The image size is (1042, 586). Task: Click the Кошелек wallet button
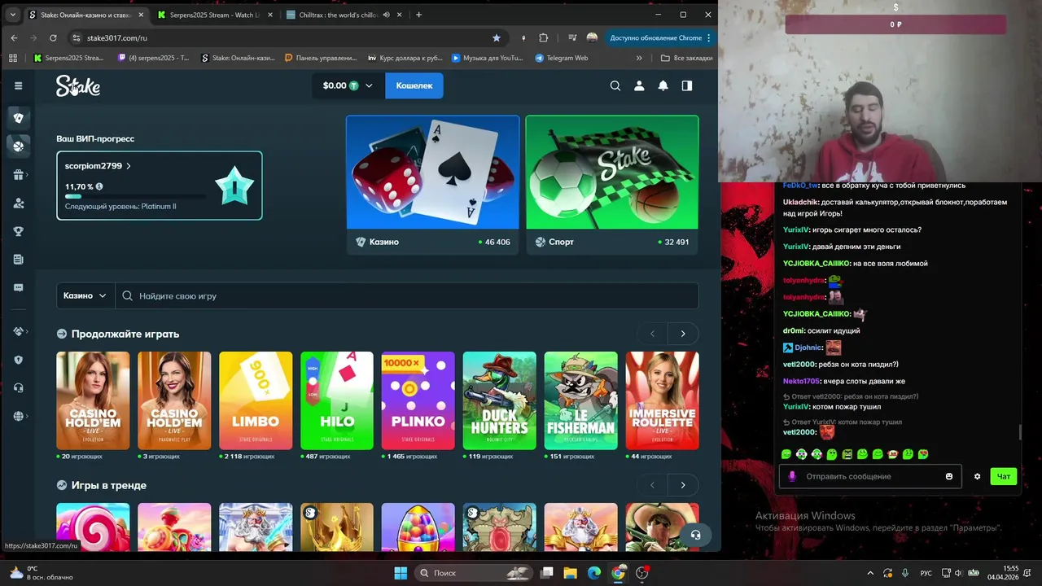(x=414, y=85)
